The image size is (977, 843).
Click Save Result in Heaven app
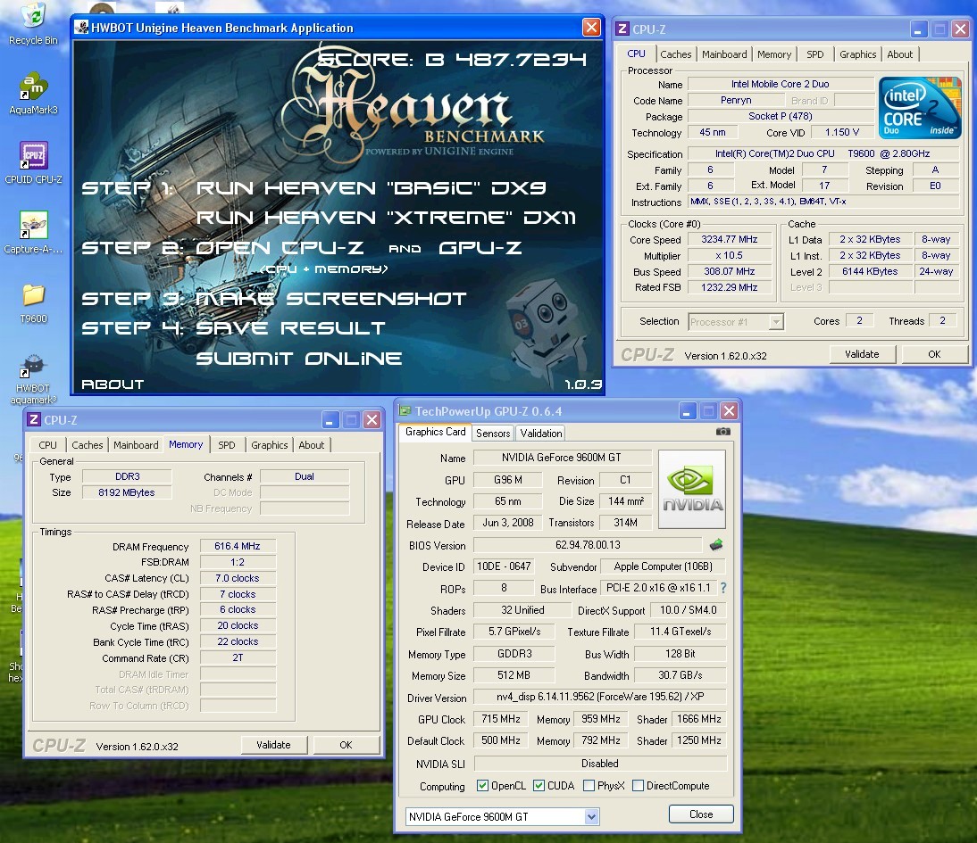click(x=290, y=328)
